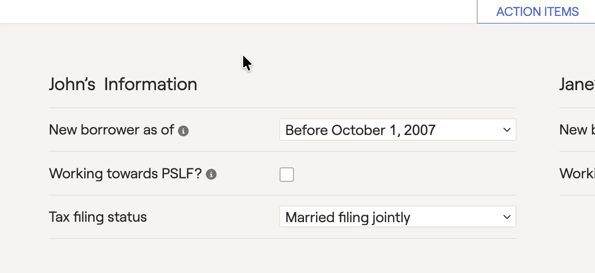
Task: Click chevron arrow on Married filing jointly dropdown
Action: pos(507,217)
